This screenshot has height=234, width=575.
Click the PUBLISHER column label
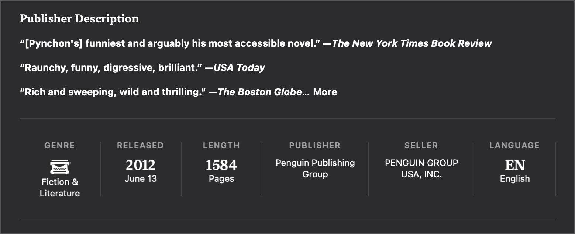[x=315, y=145]
